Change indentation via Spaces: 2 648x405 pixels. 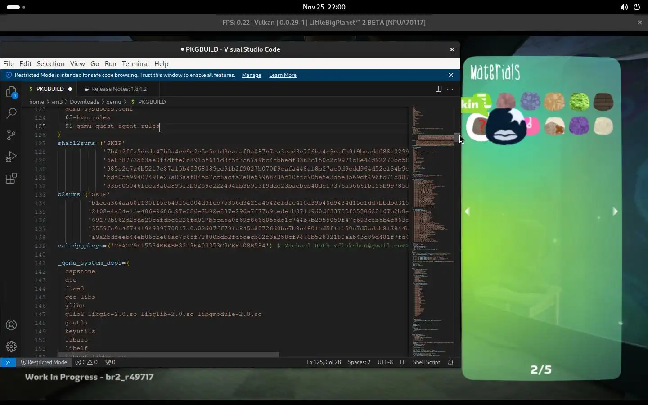[x=359, y=362]
